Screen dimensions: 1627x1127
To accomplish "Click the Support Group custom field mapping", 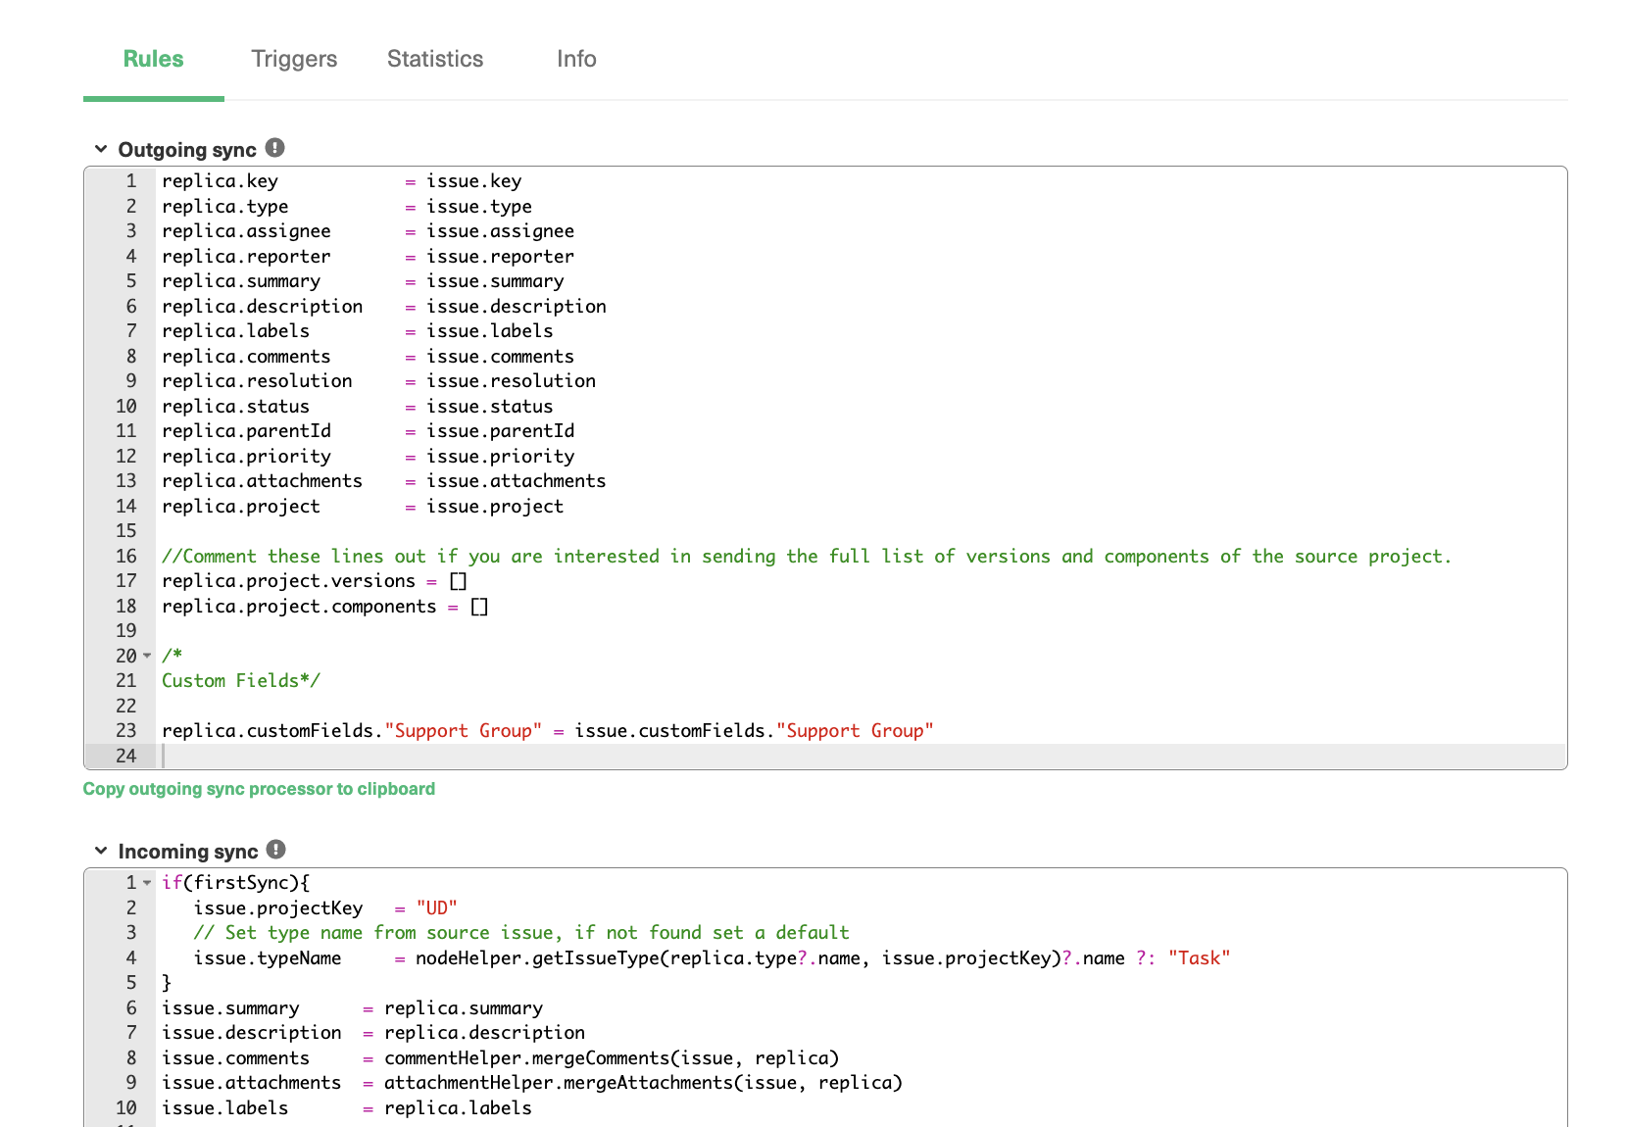I will click(547, 730).
